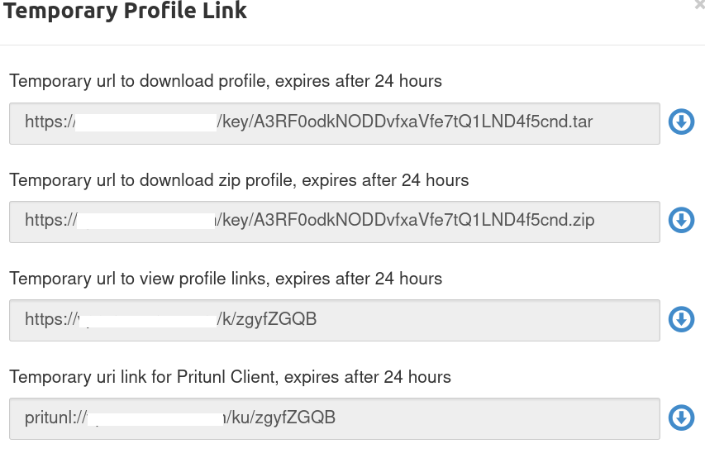Click download icon beside the zip profile URL

pyautogui.click(x=680, y=221)
